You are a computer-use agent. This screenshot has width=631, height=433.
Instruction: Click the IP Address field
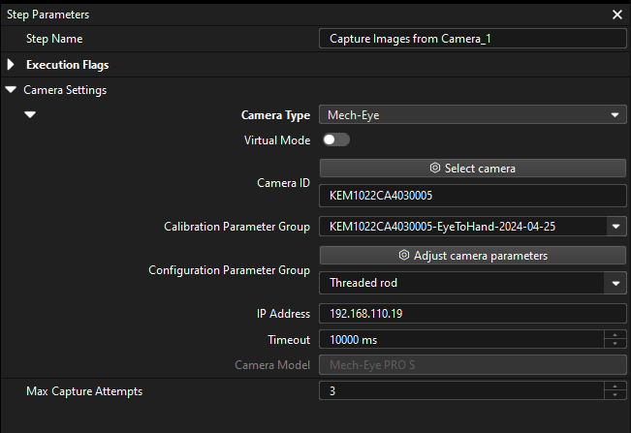pos(472,314)
